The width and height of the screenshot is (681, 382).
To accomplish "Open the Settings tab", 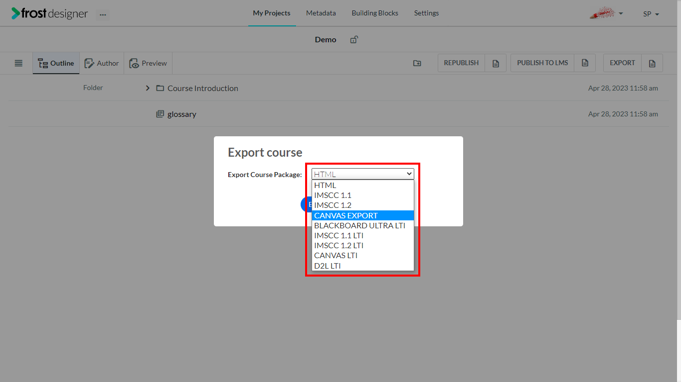I will click(427, 13).
